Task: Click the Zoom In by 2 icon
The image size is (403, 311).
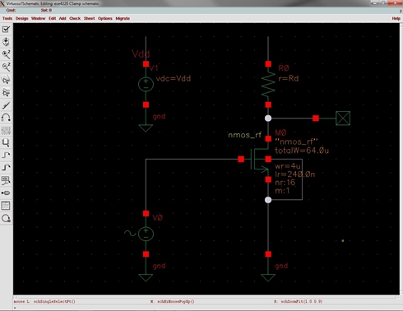Action: click(x=6, y=54)
